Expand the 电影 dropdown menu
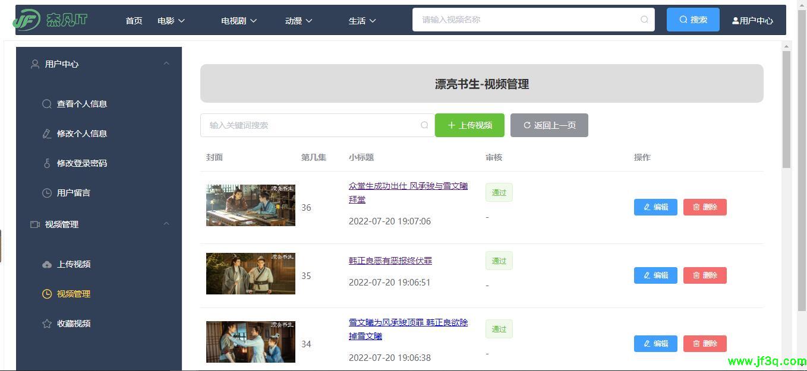 171,21
